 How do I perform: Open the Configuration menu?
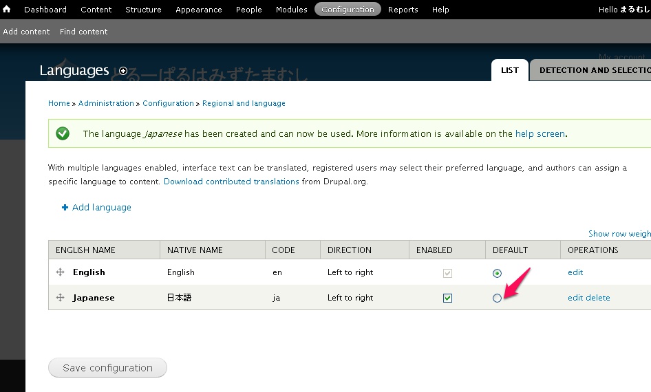point(348,10)
